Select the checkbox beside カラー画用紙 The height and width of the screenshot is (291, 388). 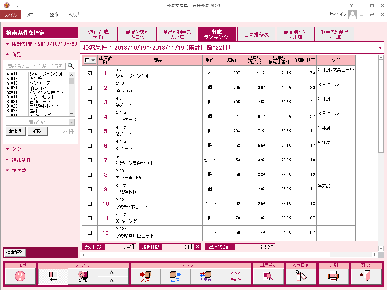point(90,175)
